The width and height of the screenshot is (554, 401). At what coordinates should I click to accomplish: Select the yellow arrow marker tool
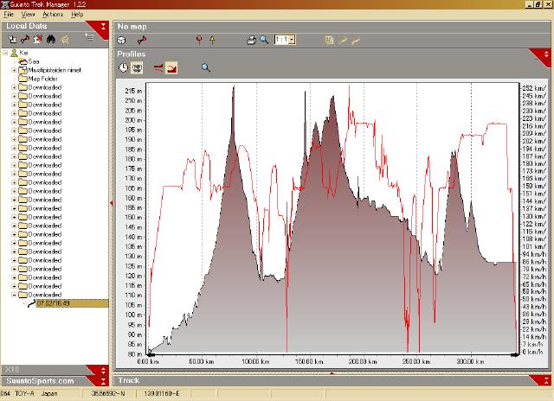[212, 40]
